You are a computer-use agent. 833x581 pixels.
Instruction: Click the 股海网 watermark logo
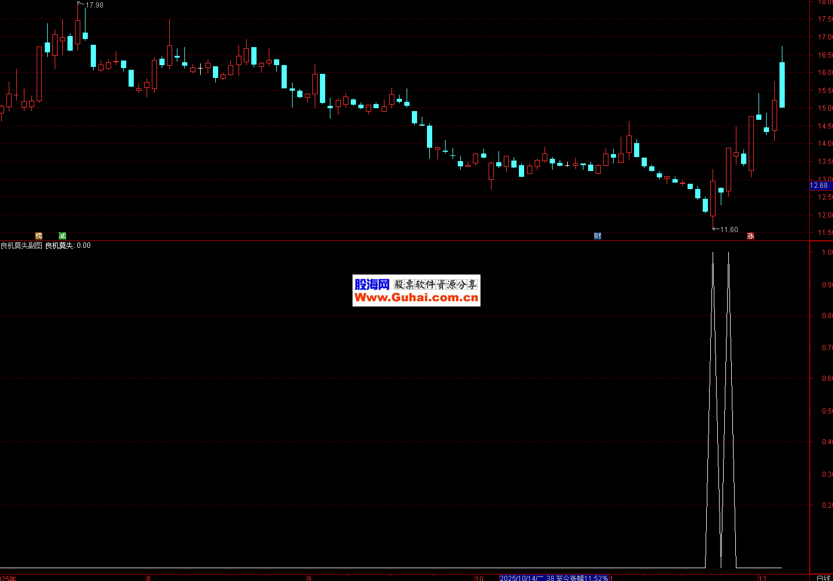point(372,284)
